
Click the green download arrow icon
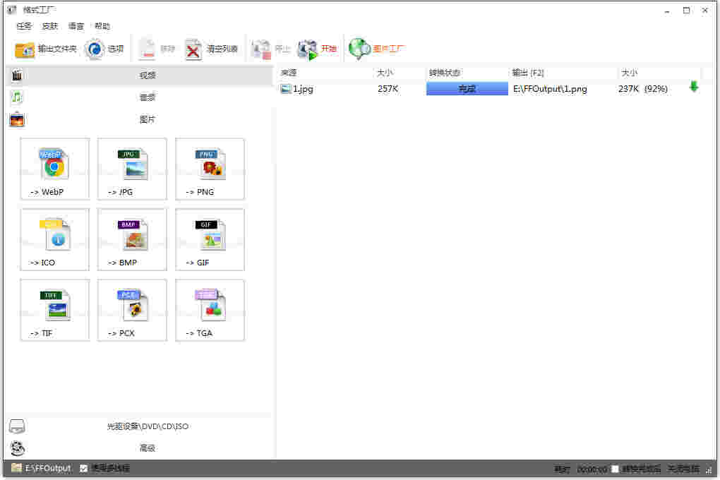pyautogui.click(x=693, y=88)
